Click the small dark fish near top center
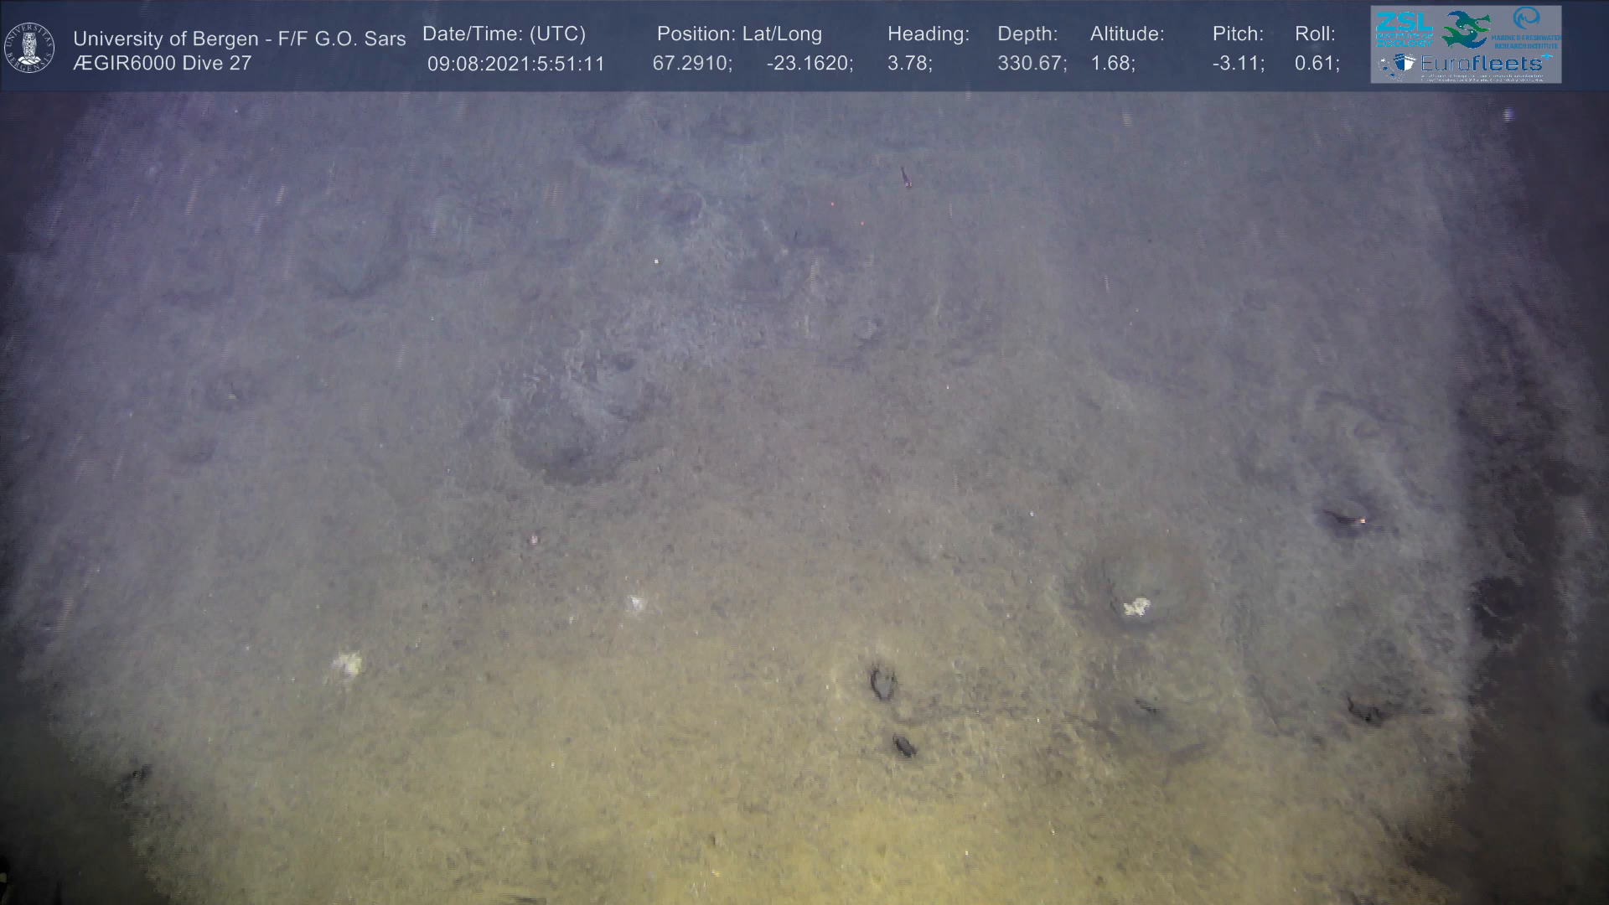The height and width of the screenshot is (905, 1609). point(905,177)
